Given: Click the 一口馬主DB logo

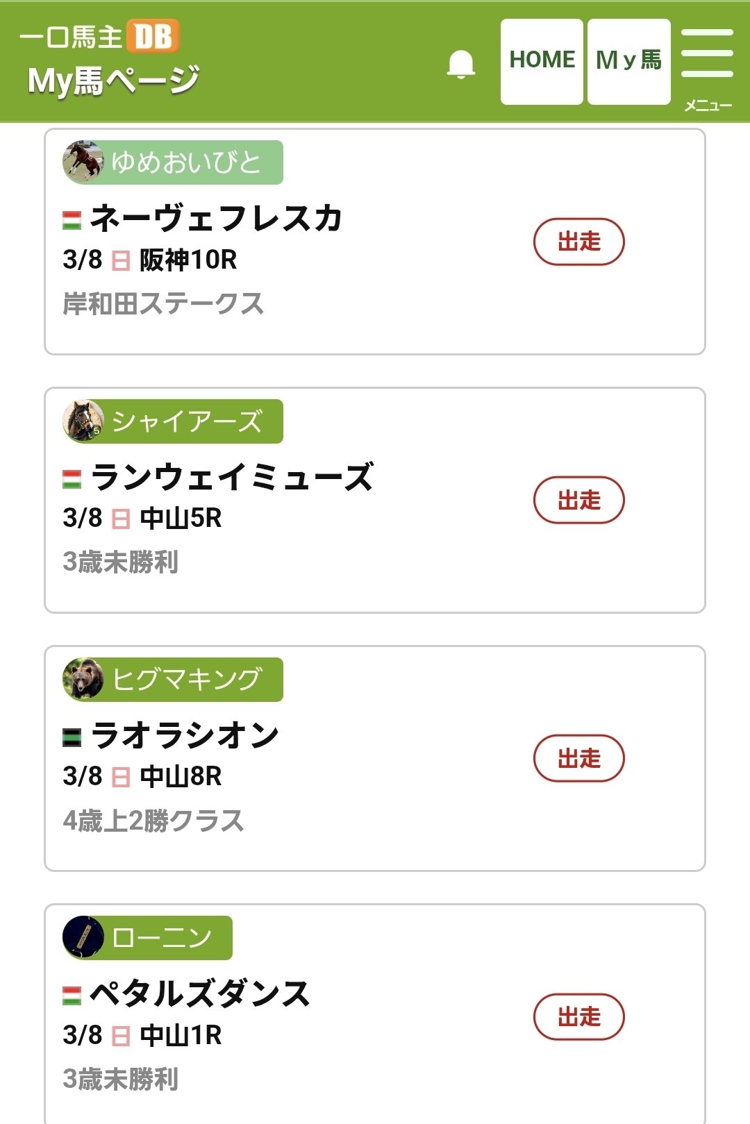Looking at the screenshot, I should 99,37.
